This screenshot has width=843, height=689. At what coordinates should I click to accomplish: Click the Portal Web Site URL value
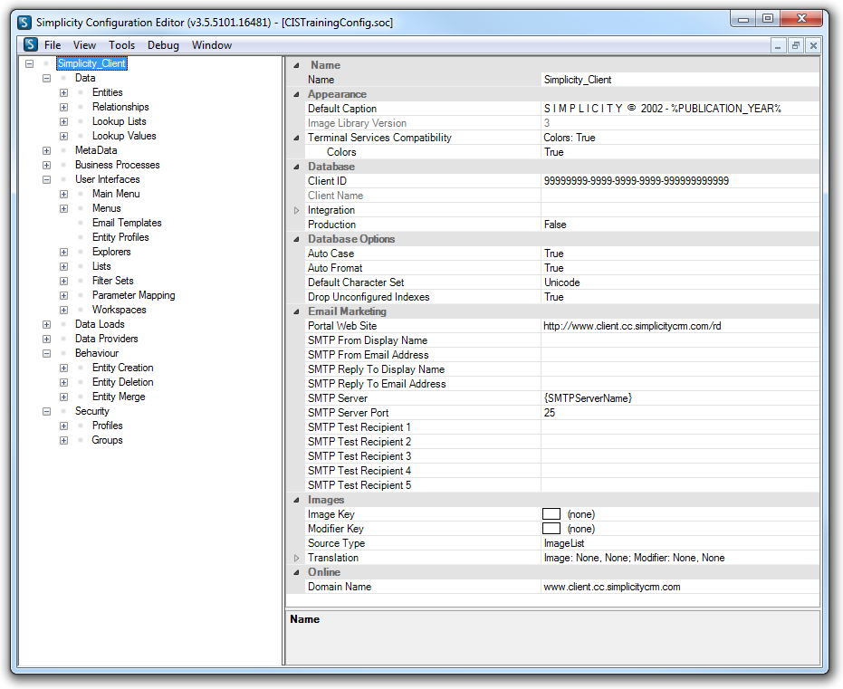(x=680, y=326)
